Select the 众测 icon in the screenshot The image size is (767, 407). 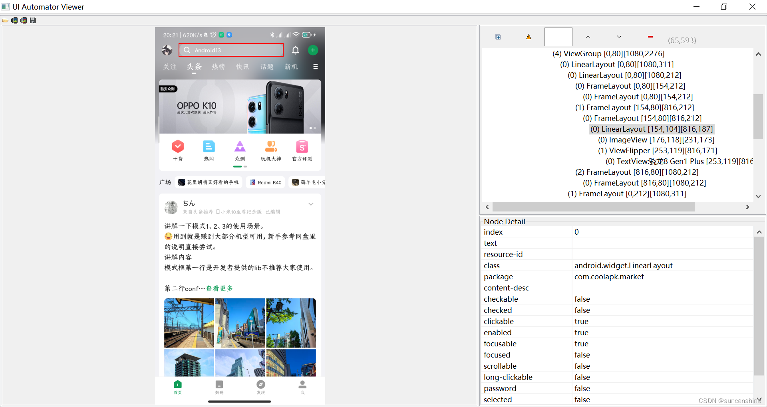240,147
